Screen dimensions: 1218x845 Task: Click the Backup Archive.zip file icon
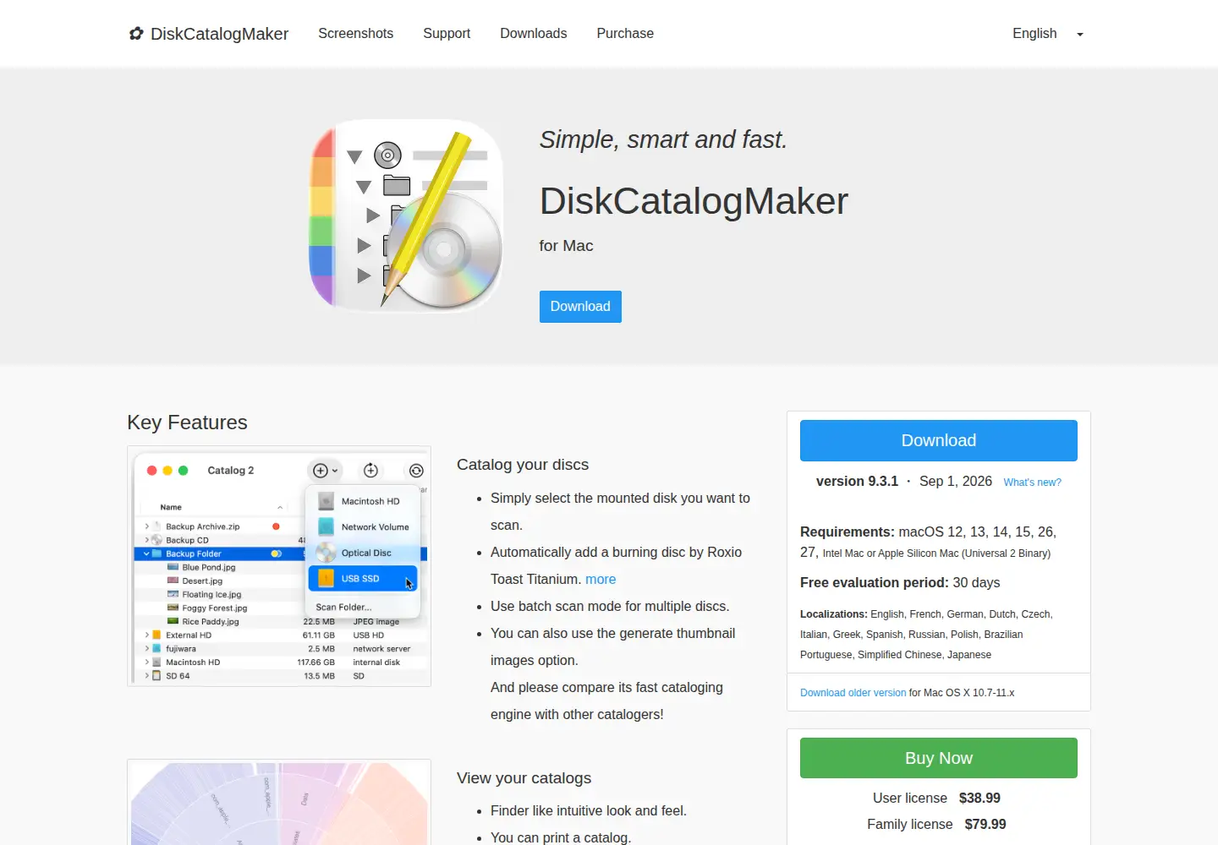[156, 526]
